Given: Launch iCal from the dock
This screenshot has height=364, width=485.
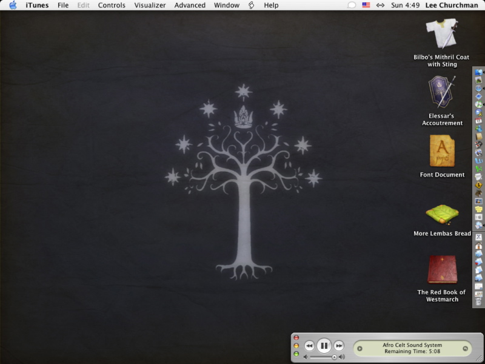Looking at the screenshot, I should pyautogui.click(x=478, y=121).
